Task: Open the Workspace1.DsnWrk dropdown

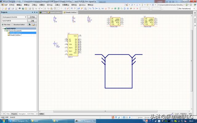Action: (x=26, y=17)
